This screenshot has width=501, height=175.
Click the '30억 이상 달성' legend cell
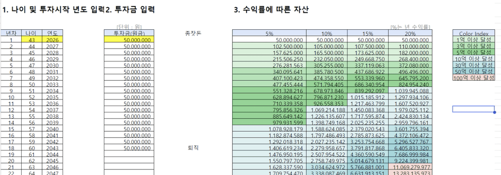474,65
